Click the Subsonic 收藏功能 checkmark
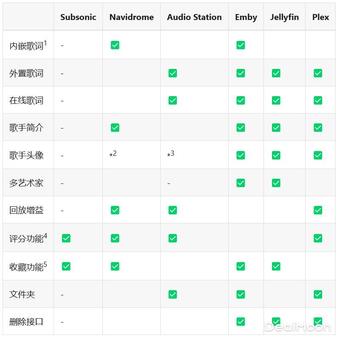The image size is (337, 337). coord(66,266)
